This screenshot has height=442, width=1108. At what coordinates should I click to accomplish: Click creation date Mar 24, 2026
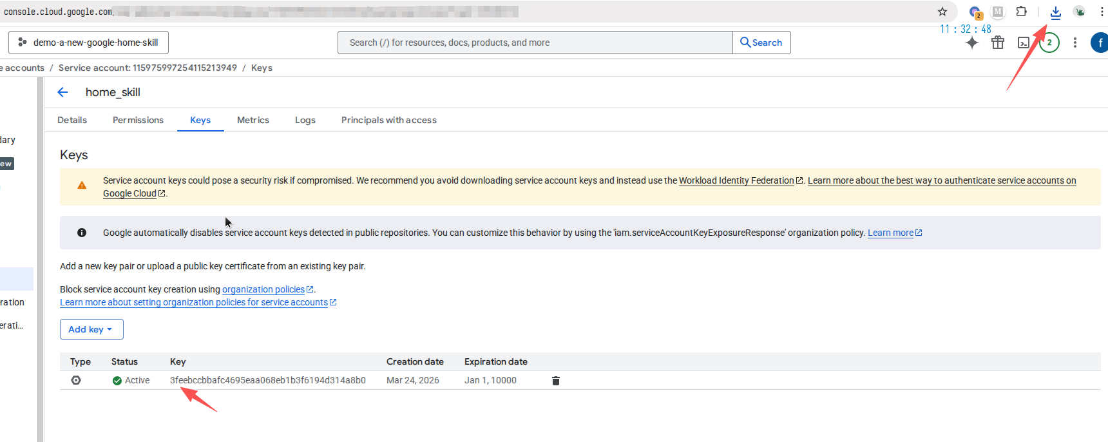click(x=413, y=380)
